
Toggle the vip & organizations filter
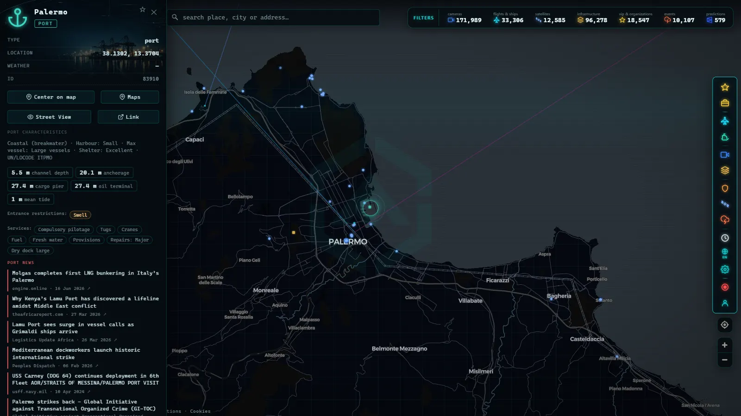point(635,18)
